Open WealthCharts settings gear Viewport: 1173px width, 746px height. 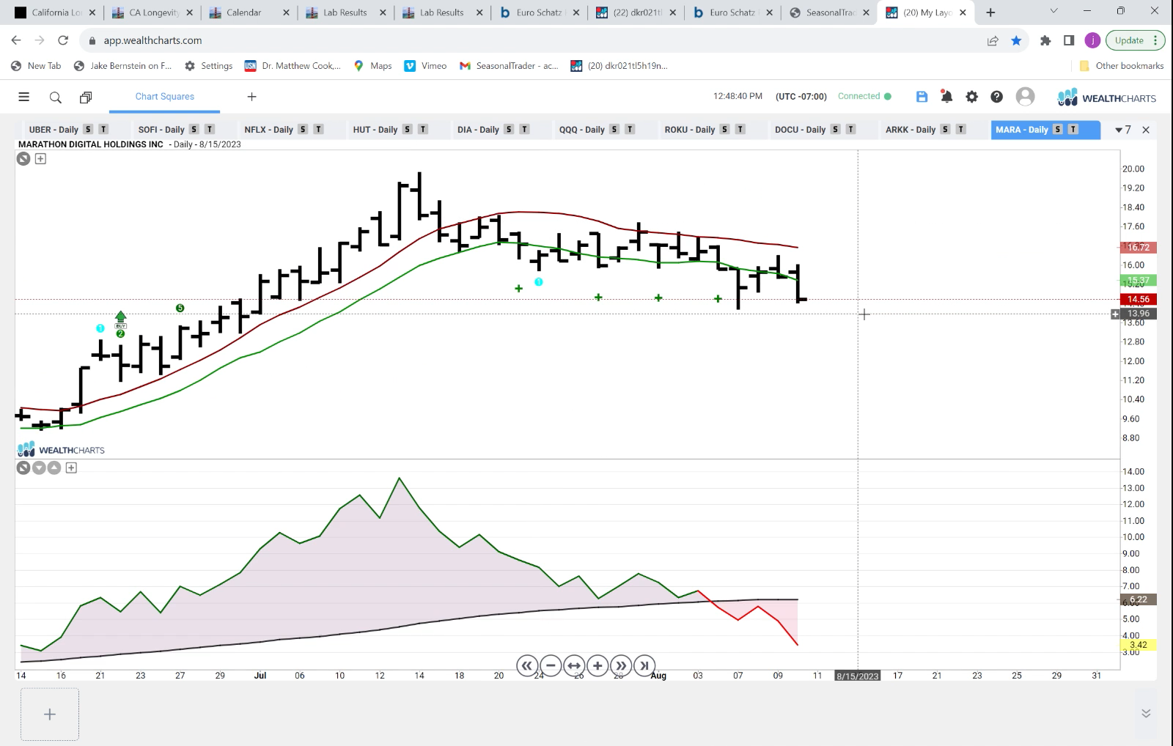tap(971, 97)
